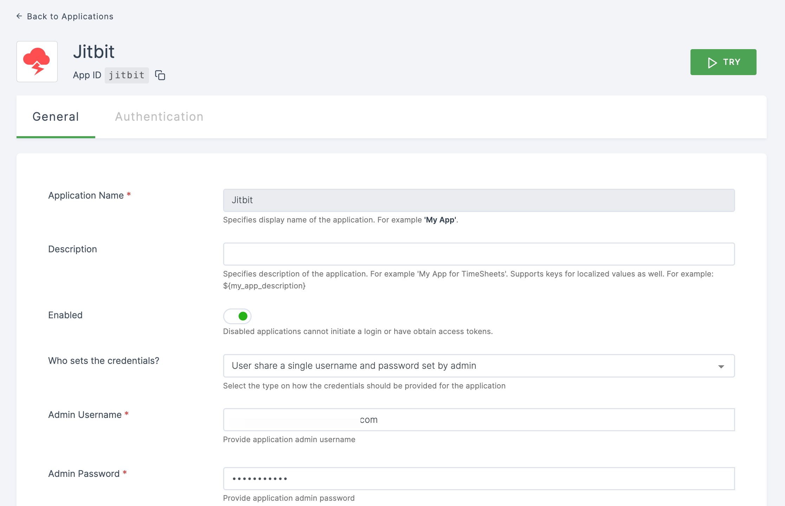Click the 'Disabled applications cannot initiate' hint
785x506 pixels.
pyautogui.click(x=358, y=332)
